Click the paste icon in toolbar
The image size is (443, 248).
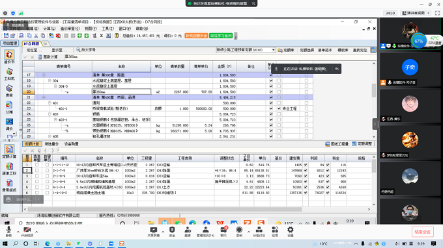tap(43, 36)
